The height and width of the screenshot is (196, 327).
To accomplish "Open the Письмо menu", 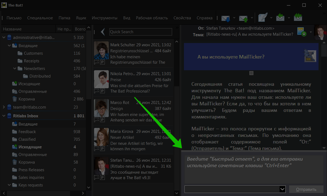I will click(x=14, y=18).
